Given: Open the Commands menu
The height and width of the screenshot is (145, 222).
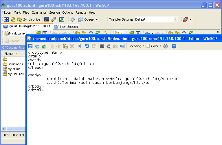Looking at the screenshot, I should coord(39,12).
